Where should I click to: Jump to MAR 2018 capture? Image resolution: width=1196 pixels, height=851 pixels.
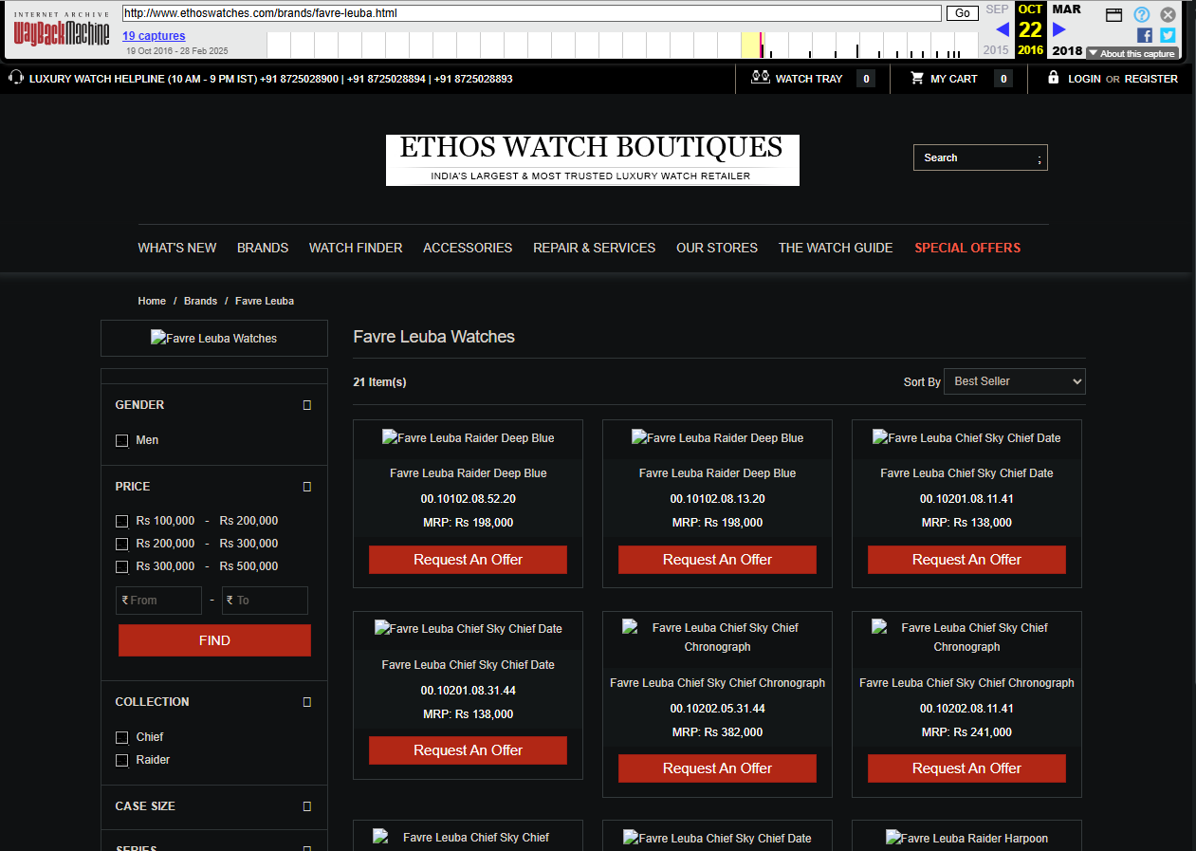point(1067,29)
